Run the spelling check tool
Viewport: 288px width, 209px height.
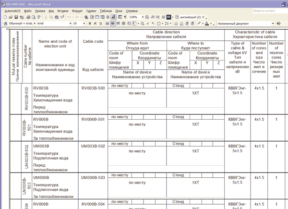39,17
